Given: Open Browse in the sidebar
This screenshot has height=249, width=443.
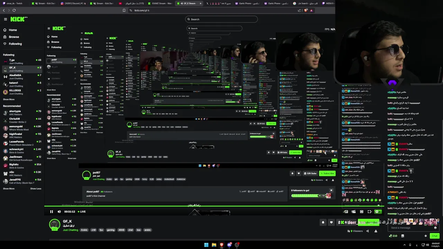Looking at the screenshot, I should coord(14,37).
